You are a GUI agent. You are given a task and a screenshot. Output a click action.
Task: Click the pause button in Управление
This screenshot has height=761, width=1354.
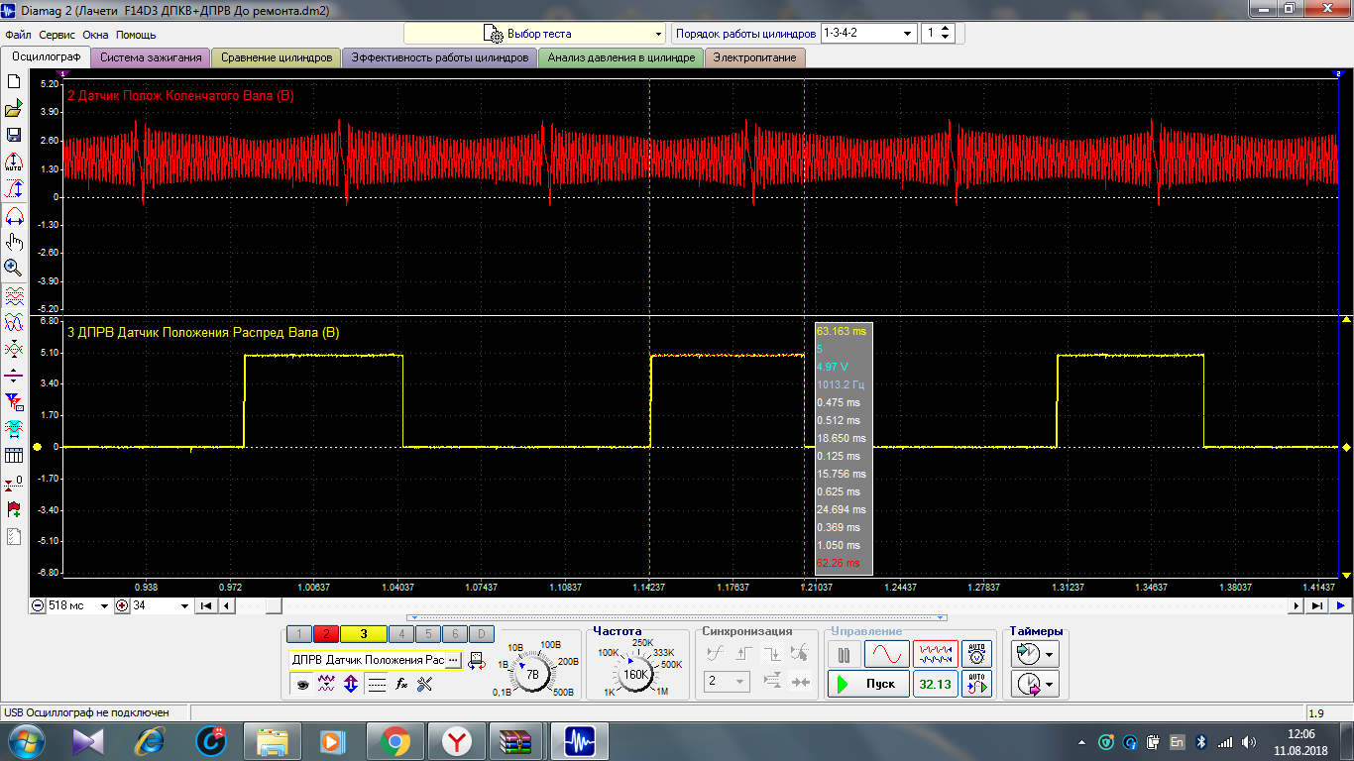click(845, 655)
